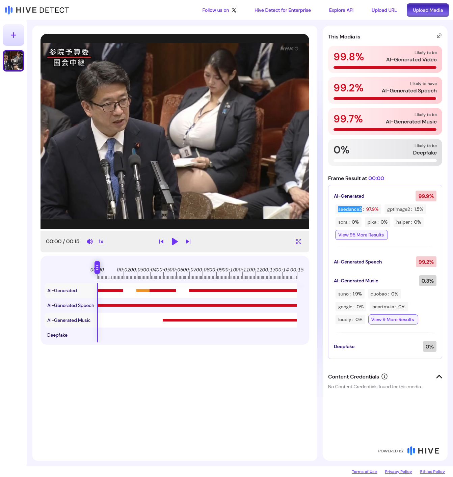Click the google 0% chip

[351, 307]
